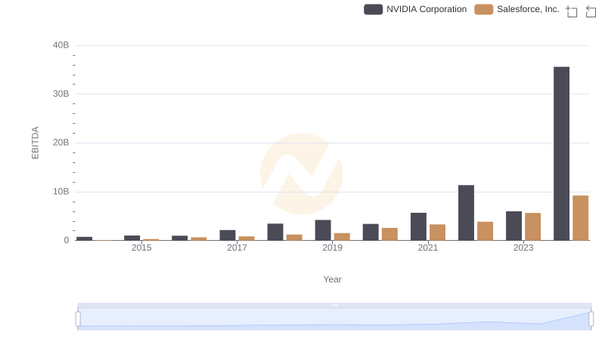Click the NVIDIA bar for 2023
Screen dimensions: 605x348
pos(513,226)
